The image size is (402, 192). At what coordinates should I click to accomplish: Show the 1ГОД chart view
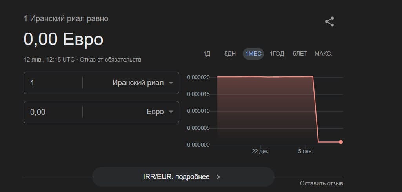277,54
